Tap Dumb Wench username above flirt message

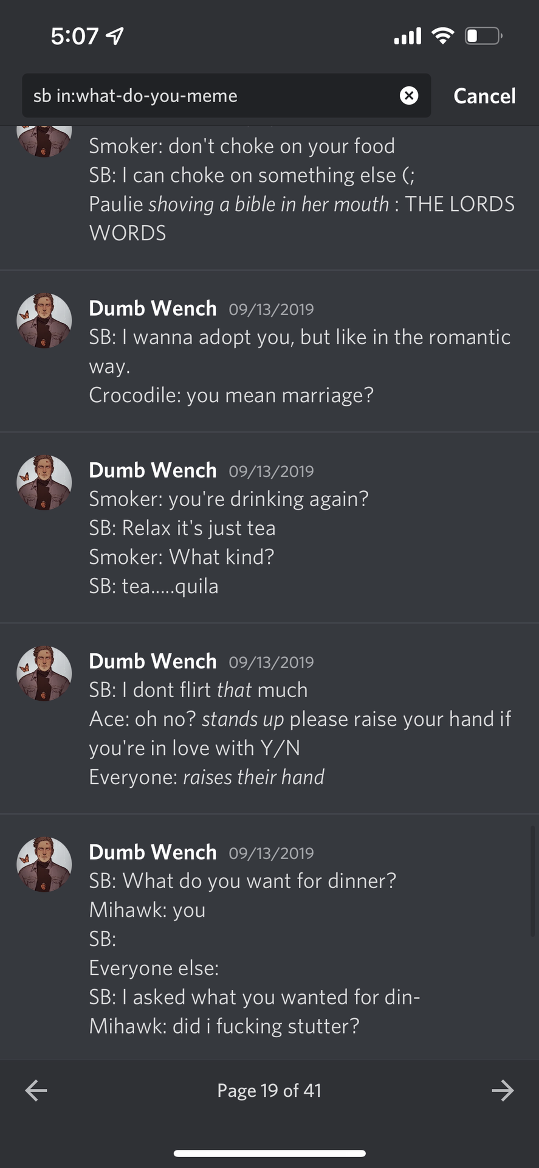tap(153, 661)
